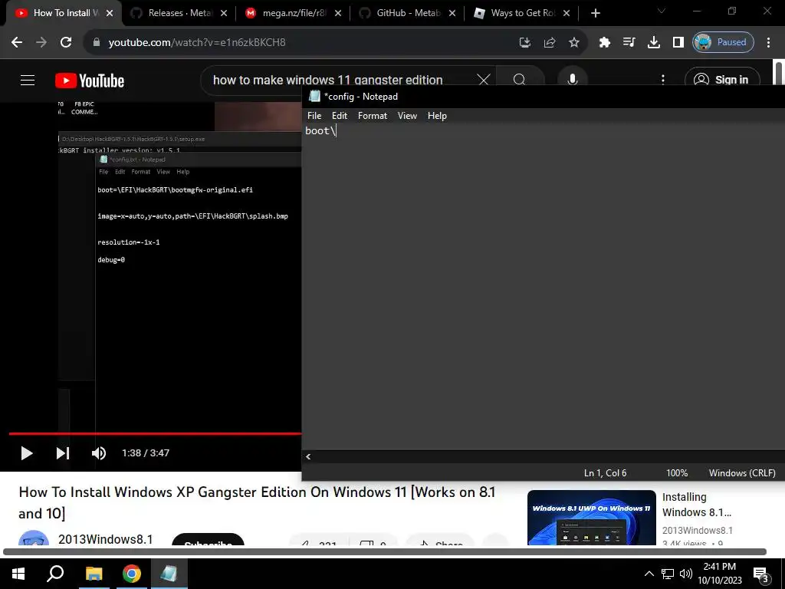Open YouTube settings three-dot icon
Viewport: 785px width, 589px height.
coord(663,80)
